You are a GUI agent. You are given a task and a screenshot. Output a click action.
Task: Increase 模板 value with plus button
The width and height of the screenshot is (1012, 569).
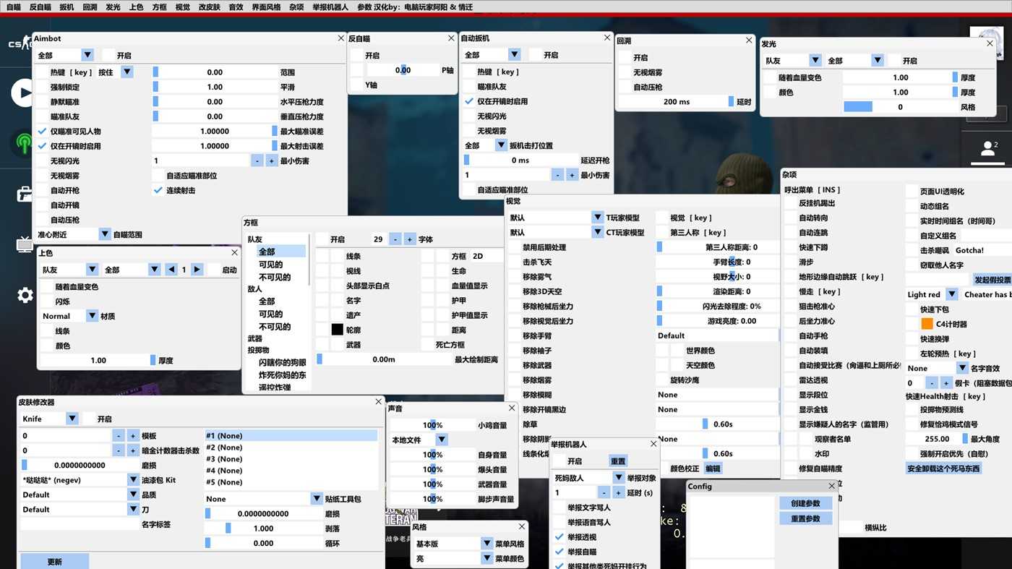[x=133, y=436]
